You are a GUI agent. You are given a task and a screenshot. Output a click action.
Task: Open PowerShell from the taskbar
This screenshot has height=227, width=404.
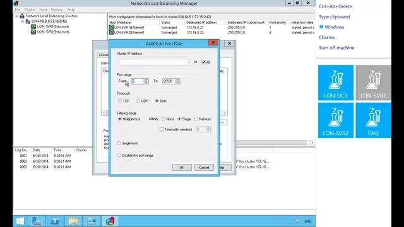(55, 221)
